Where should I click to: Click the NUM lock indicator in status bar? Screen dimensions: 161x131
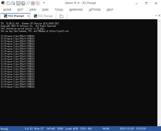click(106, 129)
